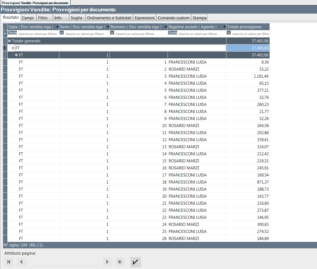Switch to the Filtro tab
Viewport: 317px width, 269px height.
coord(43,18)
